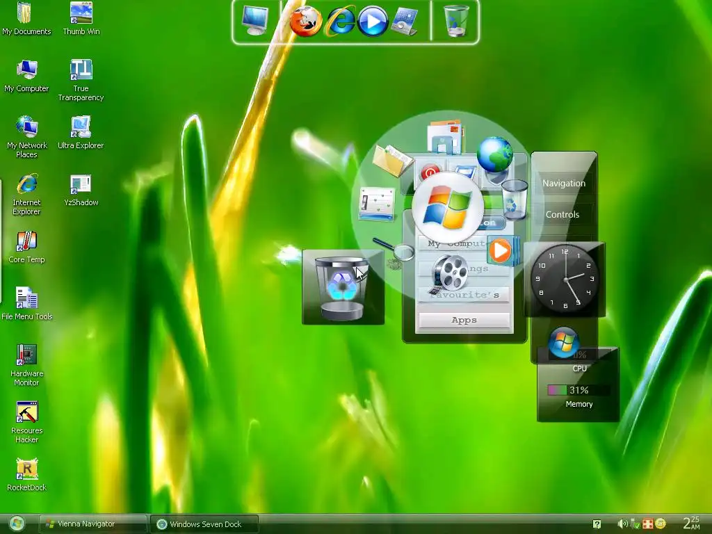Click the 31% Memory usage bar

[x=578, y=390]
